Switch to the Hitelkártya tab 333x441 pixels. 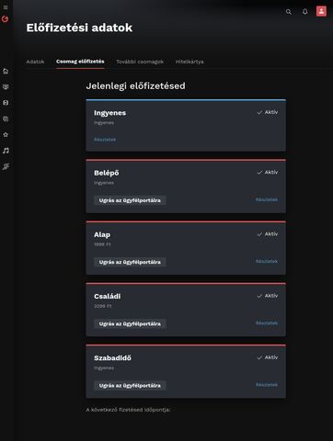(189, 62)
